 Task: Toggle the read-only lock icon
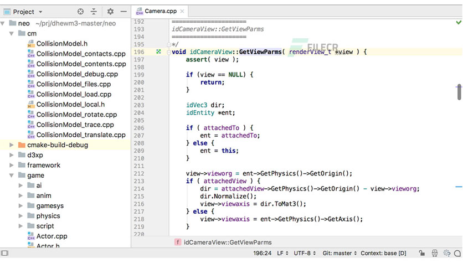(x=421, y=253)
